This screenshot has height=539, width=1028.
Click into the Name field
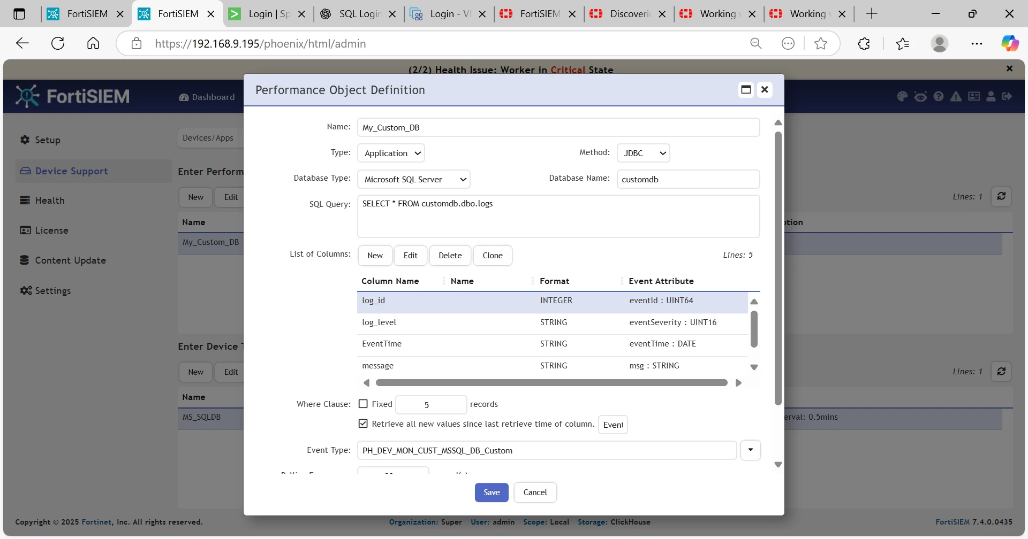[x=558, y=127]
